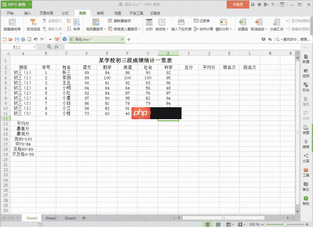313x227 pixels.
Task: Save file with floppy disk icon
Action: [17, 40]
